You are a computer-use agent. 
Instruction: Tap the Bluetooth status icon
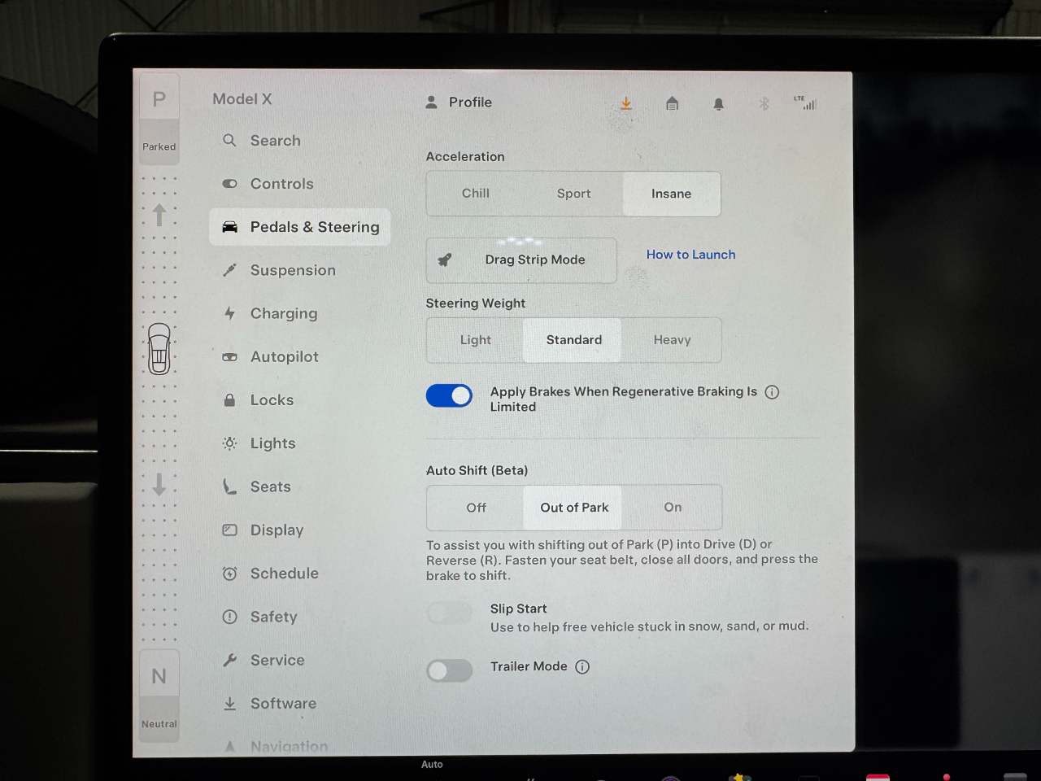point(764,103)
